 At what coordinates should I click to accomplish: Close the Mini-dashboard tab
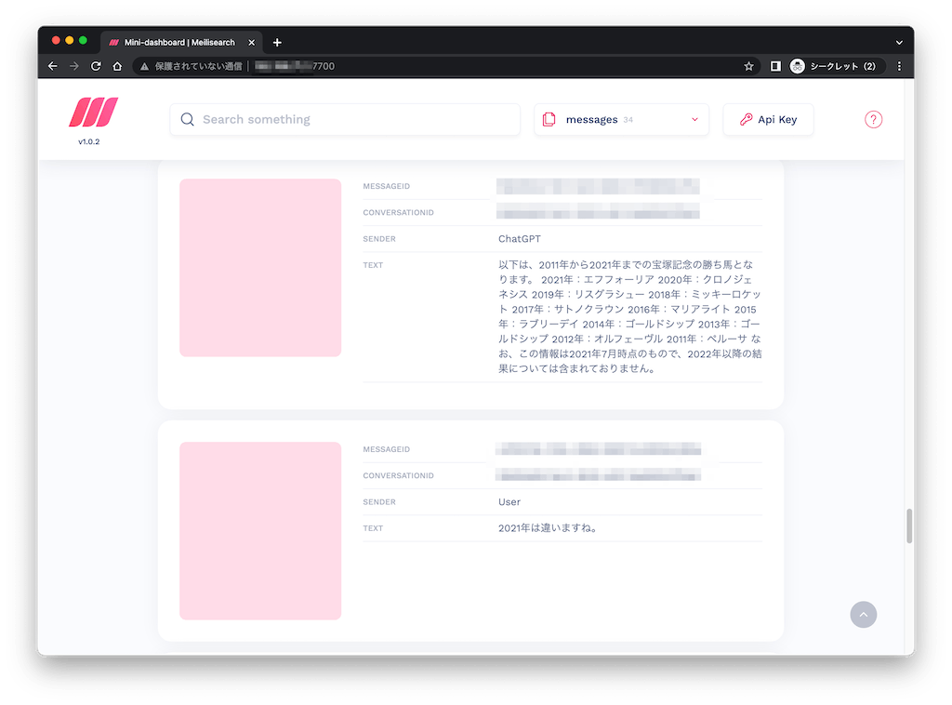(251, 43)
